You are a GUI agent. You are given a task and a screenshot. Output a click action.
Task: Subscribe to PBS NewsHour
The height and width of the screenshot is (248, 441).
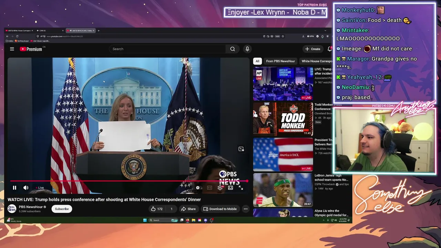coord(62,209)
